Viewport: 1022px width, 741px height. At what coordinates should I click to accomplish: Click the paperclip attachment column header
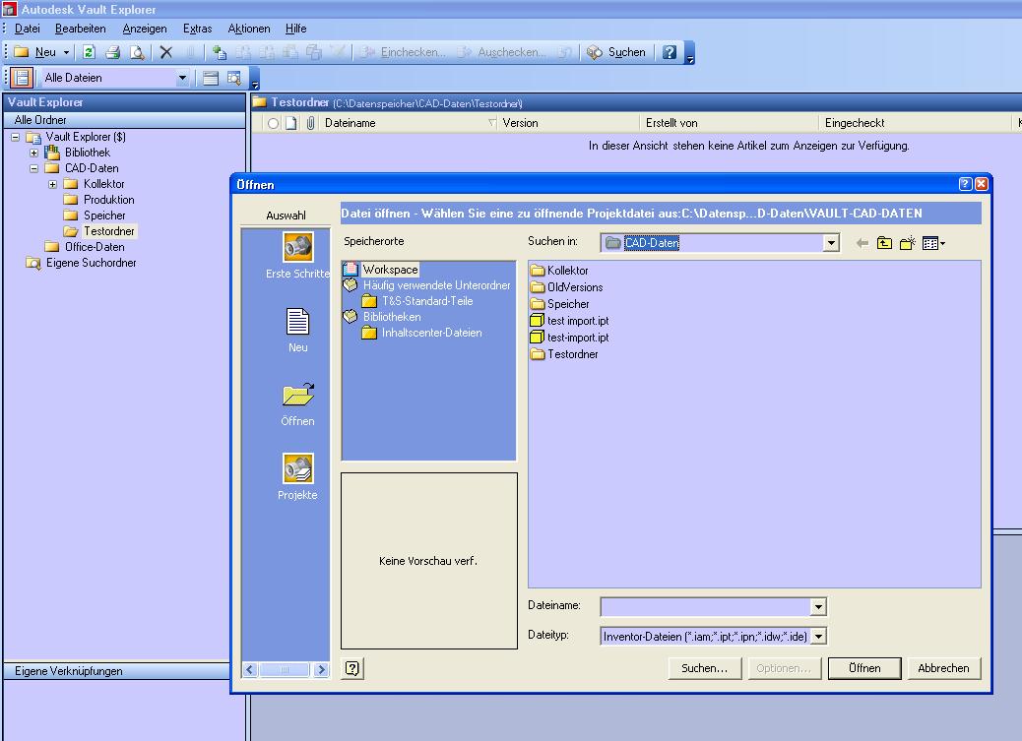(x=310, y=123)
